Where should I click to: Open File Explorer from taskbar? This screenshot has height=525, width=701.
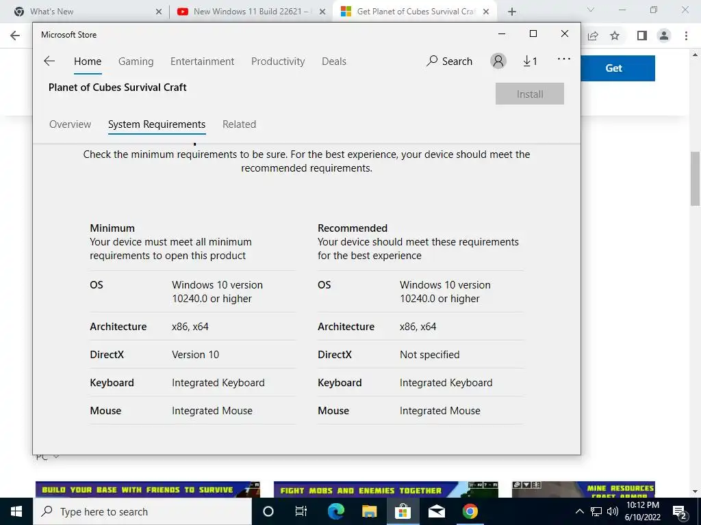[x=369, y=511]
